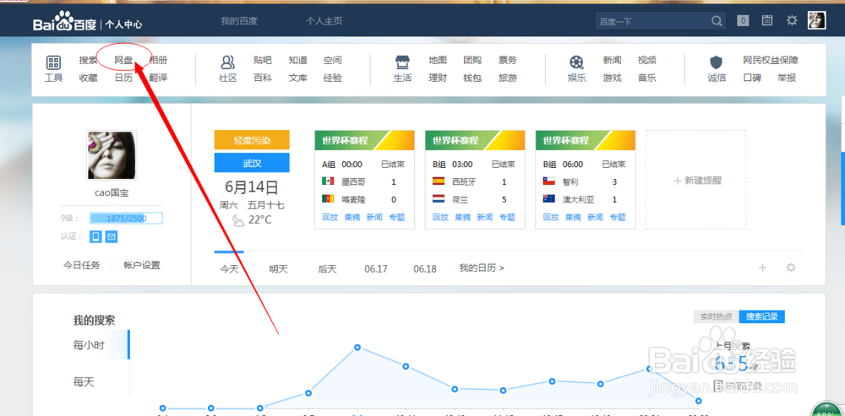
Task: Click the phone verification icon
Action: click(96, 236)
